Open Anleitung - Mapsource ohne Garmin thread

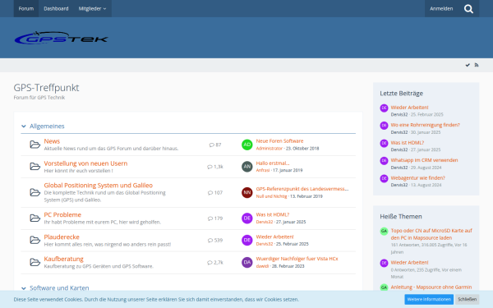coord(431,287)
